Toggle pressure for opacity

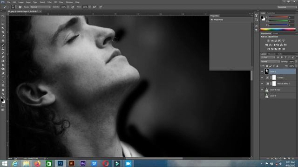point(73,7)
